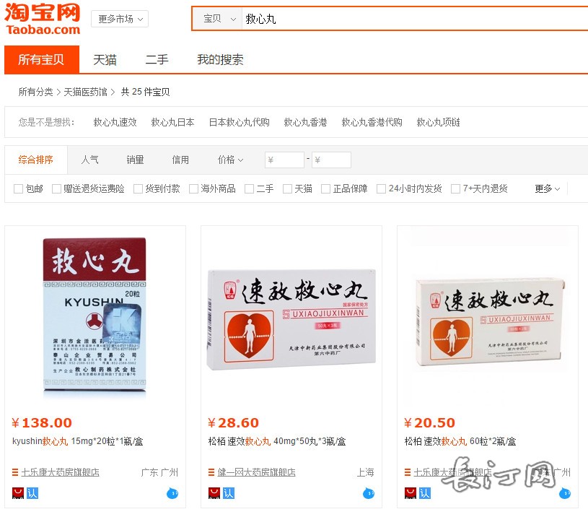Screen dimensions: 588x517
Task: Click suggestion 救心丸香港
Action: [306, 122]
